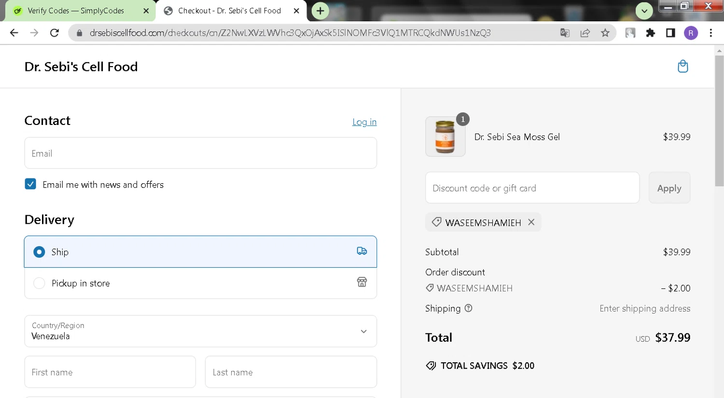Image resolution: width=724 pixels, height=398 pixels.
Task: Click the TOTAL SAVINGS $2.00 text
Action: [487, 366]
